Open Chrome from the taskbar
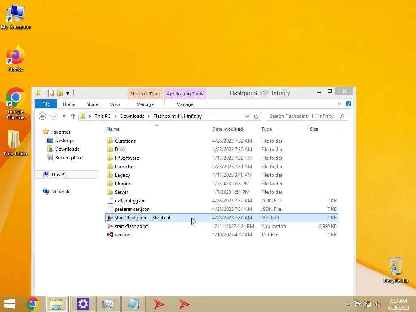The image size is (416, 312). [x=33, y=304]
